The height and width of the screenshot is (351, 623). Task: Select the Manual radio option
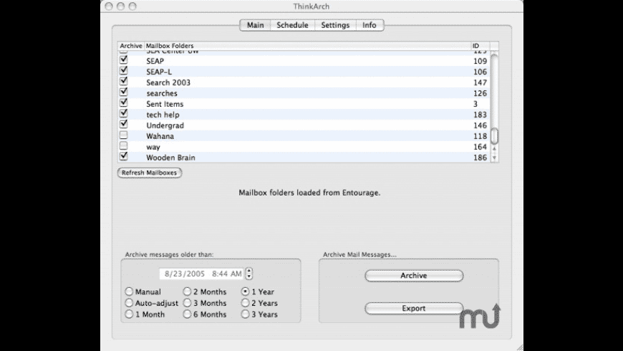pyautogui.click(x=130, y=292)
